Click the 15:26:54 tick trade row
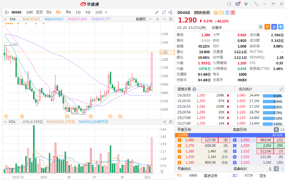The width and height of the screenshot is (285, 180). [203, 112]
